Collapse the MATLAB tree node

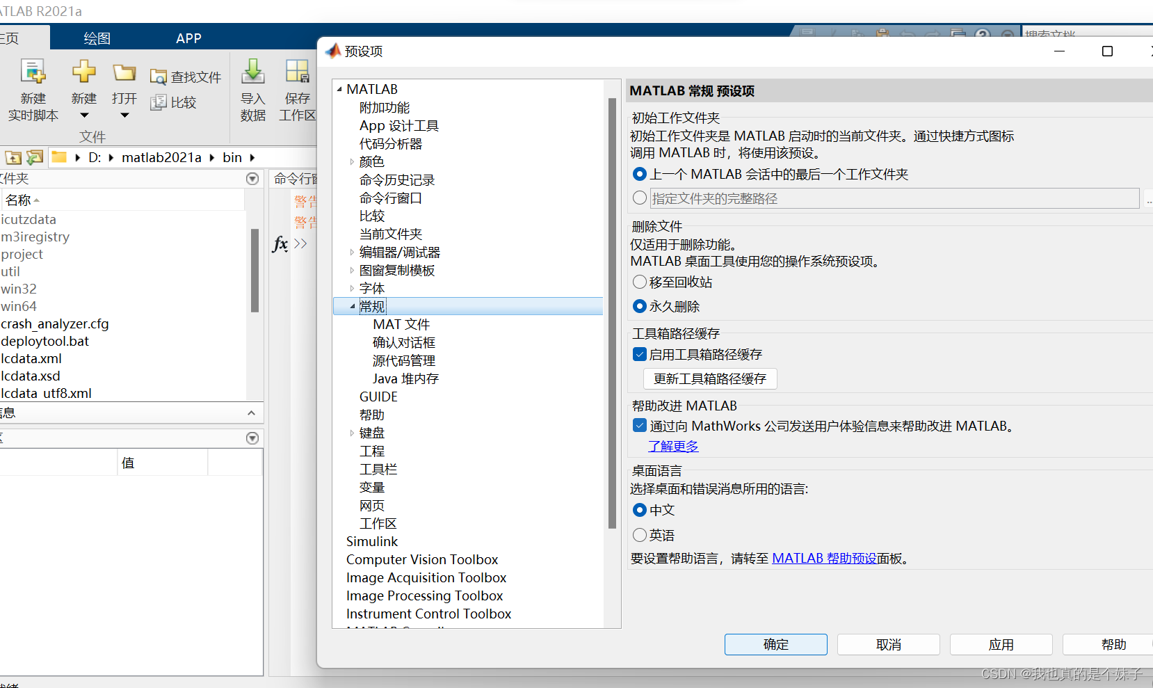point(339,89)
